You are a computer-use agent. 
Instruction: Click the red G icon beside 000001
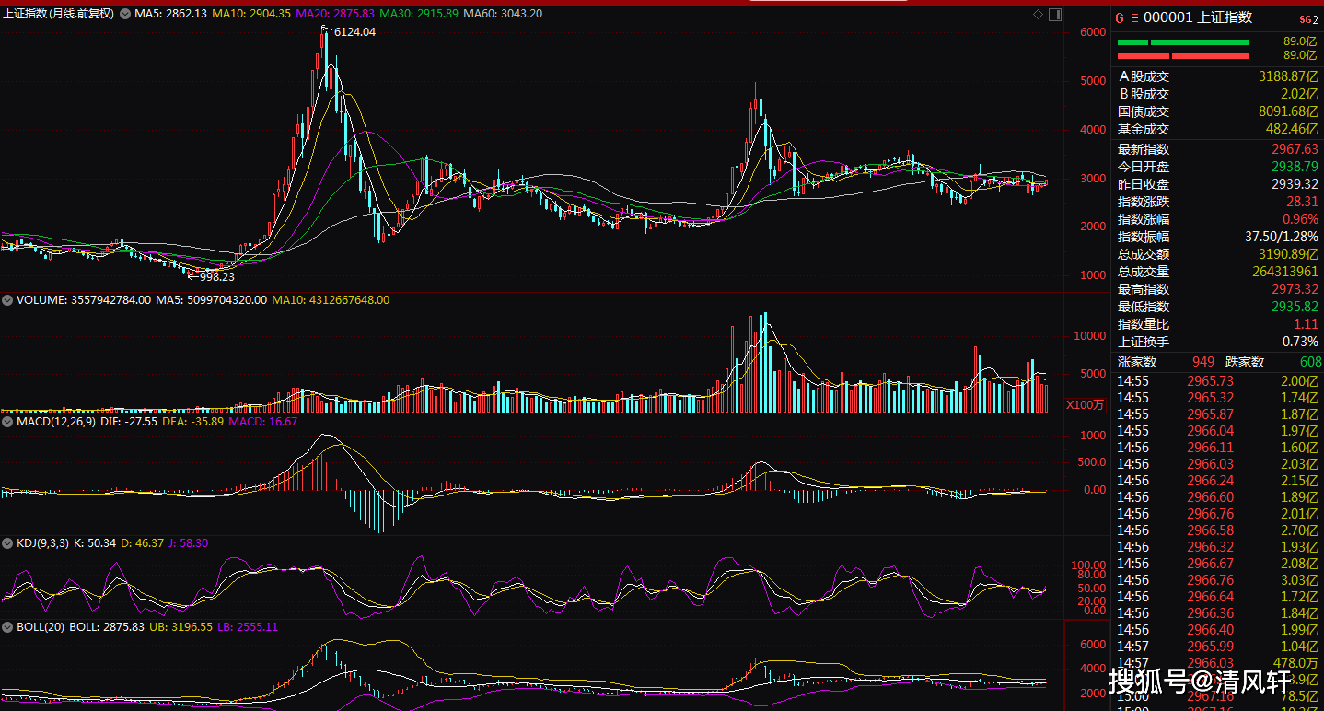[x=1120, y=18]
